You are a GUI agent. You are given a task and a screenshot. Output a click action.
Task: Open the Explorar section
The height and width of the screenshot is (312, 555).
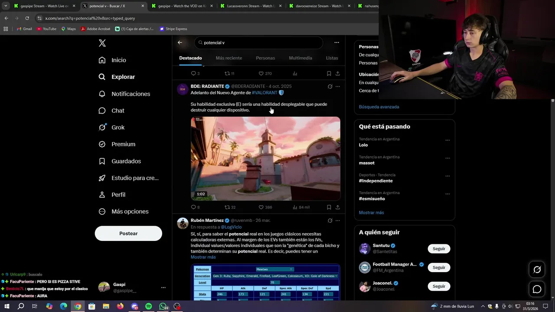coord(117,77)
